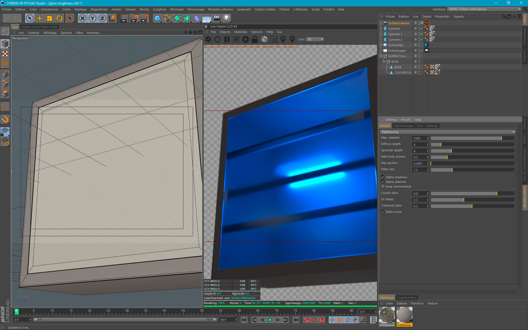Switch to the CameraImager tab
This screenshot has width=528, height=330.
click(x=403, y=126)
